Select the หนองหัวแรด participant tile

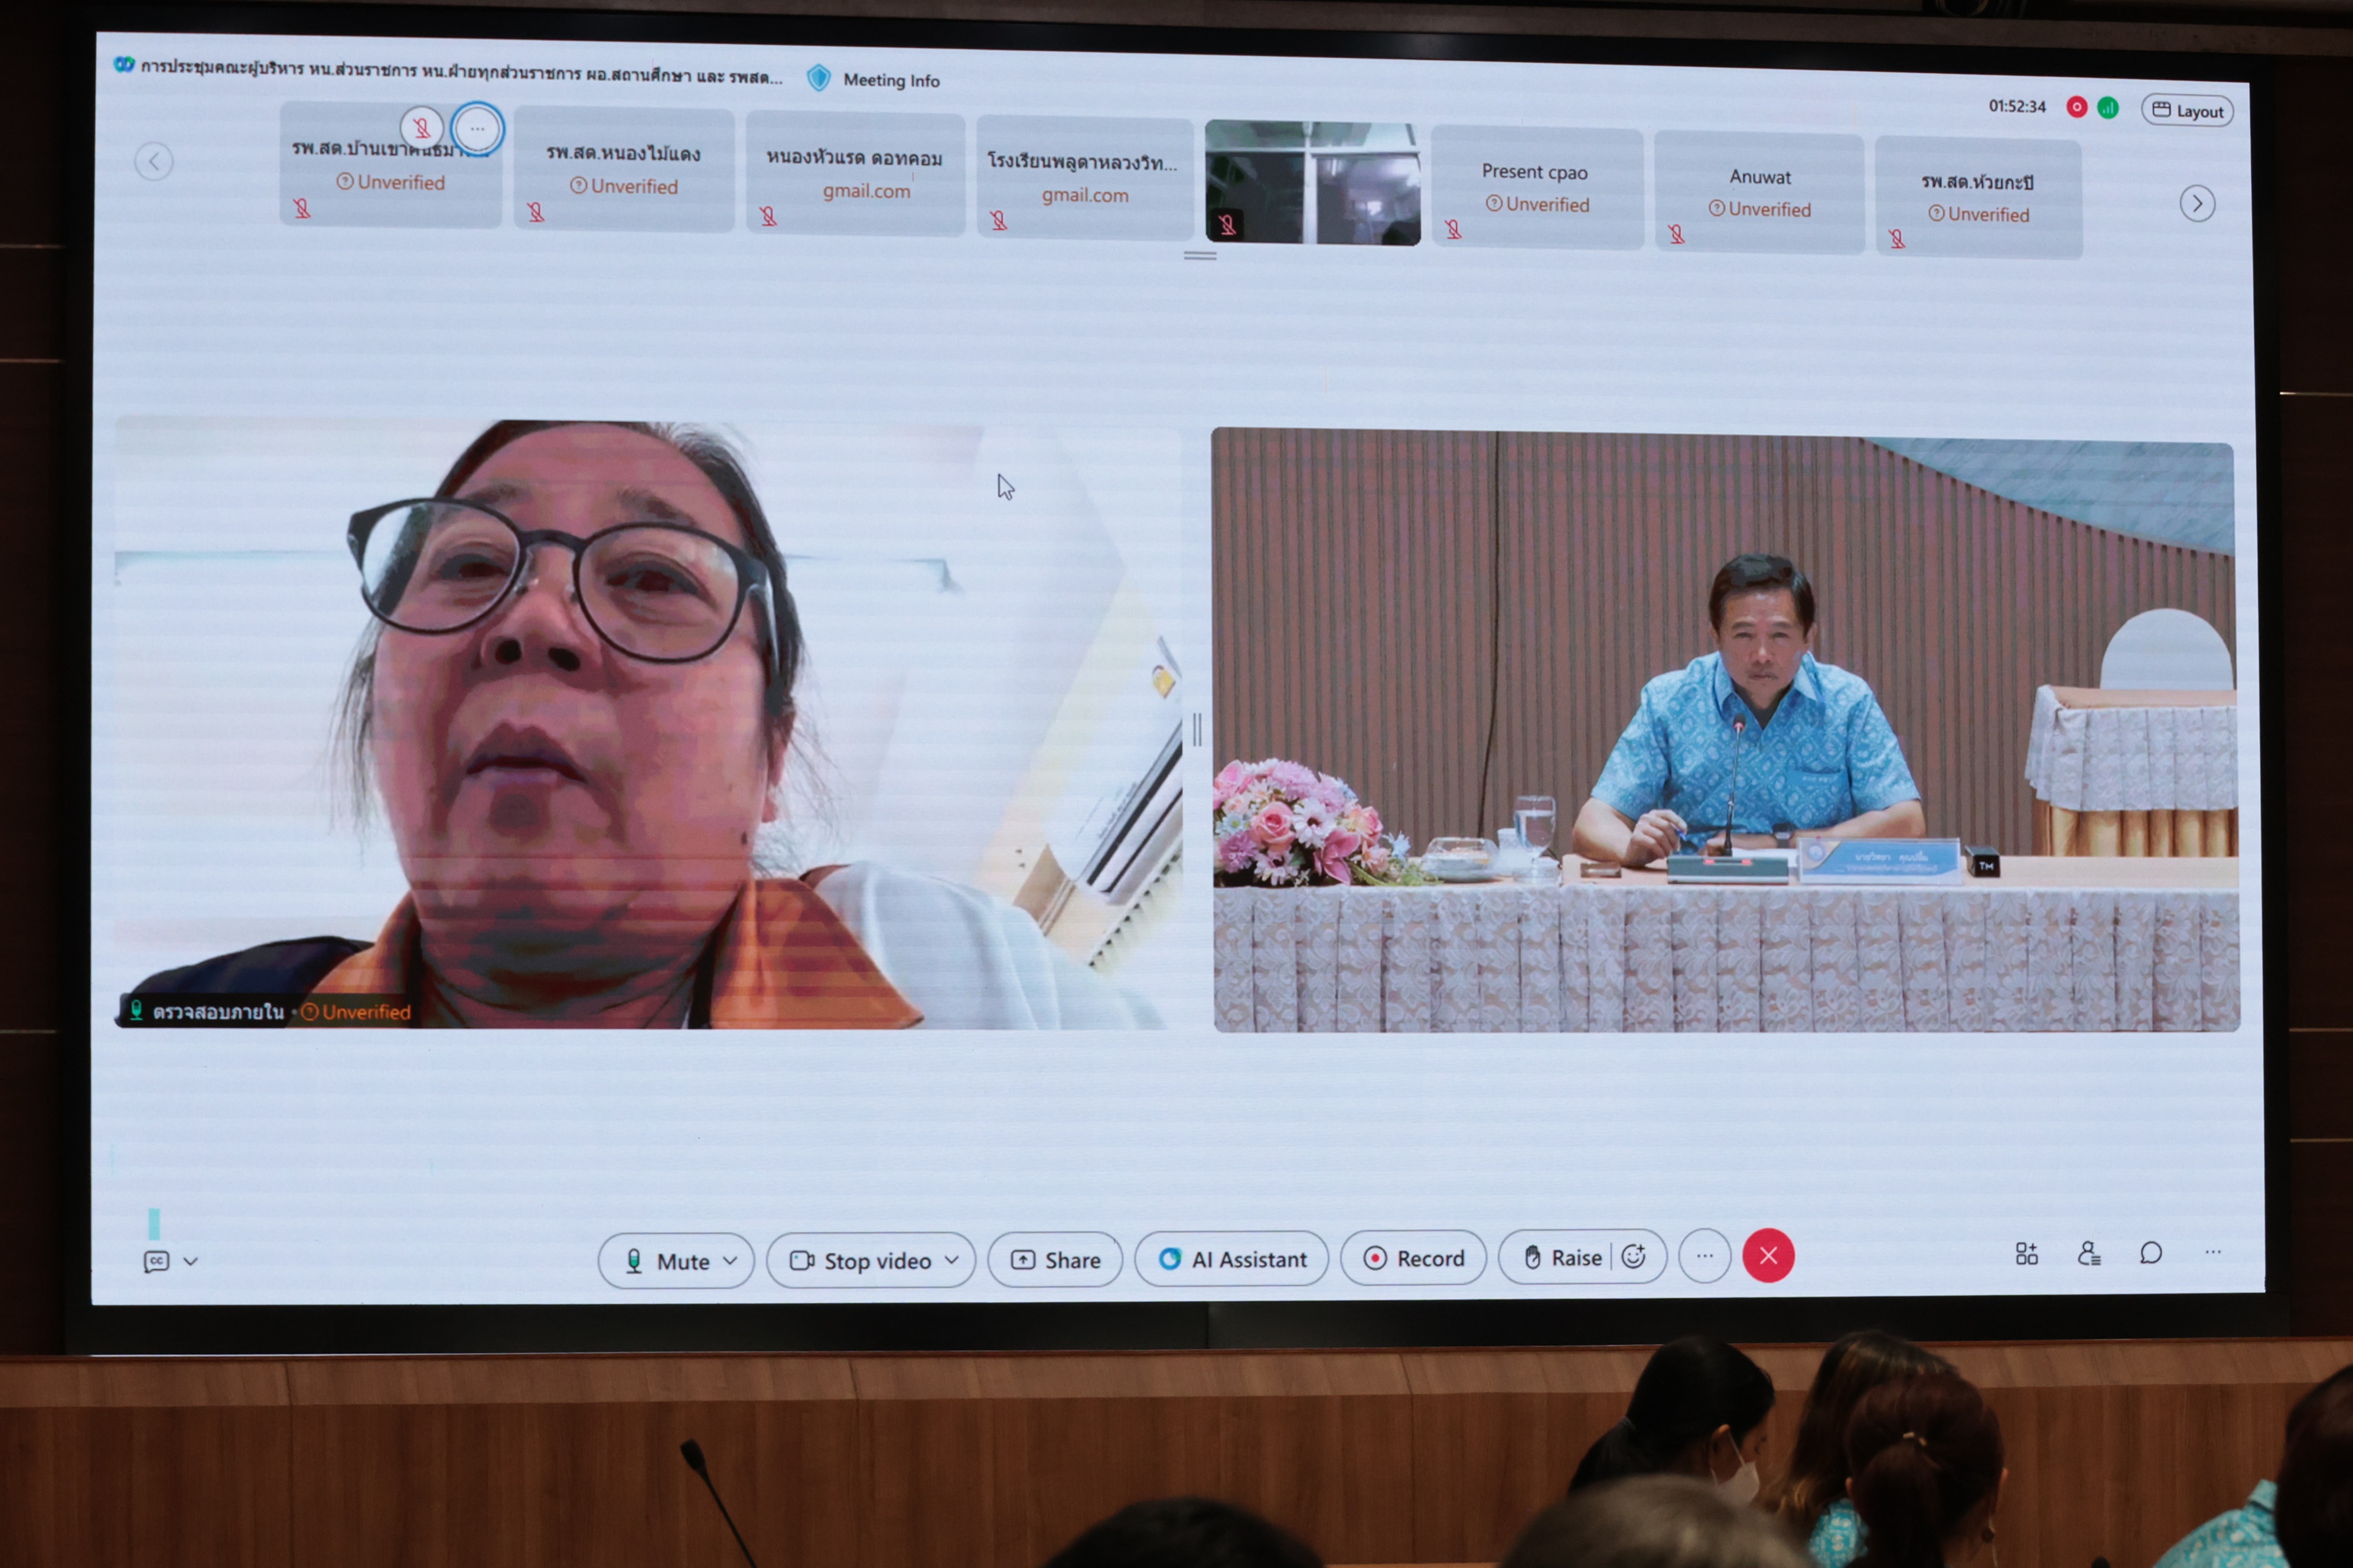click(x=855, y=174)
